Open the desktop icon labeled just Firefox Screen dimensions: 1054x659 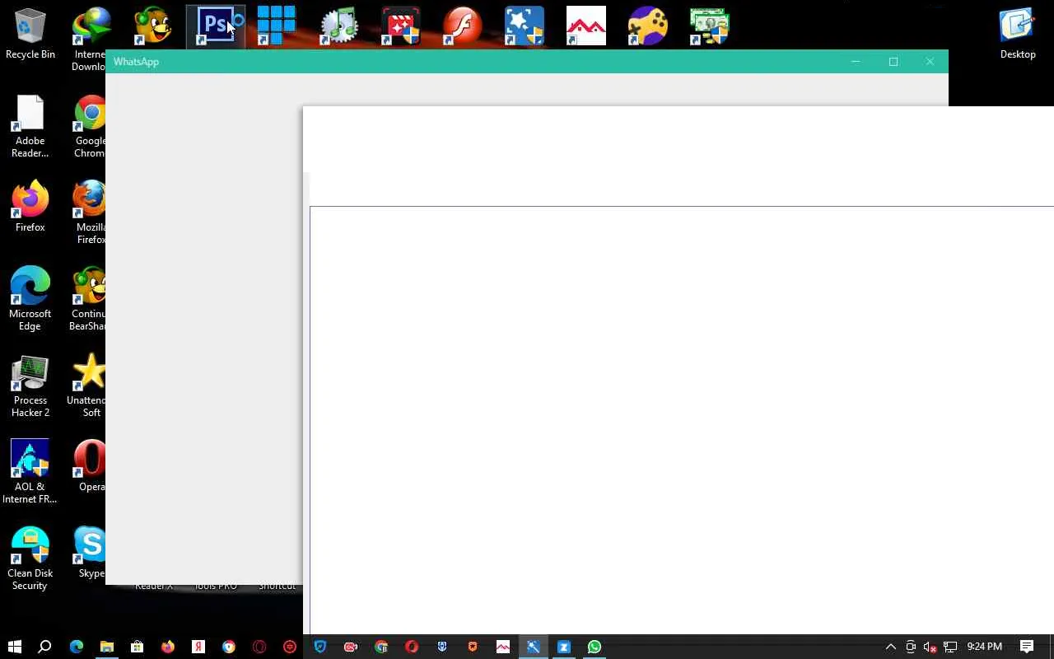click(30, 206)
